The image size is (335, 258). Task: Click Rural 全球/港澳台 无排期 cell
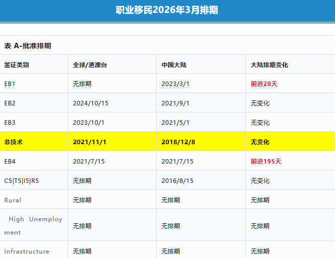[82, 200]
